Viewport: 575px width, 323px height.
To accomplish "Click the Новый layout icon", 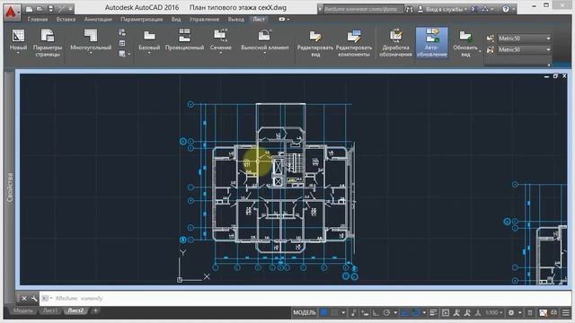I will coord(18,36).
